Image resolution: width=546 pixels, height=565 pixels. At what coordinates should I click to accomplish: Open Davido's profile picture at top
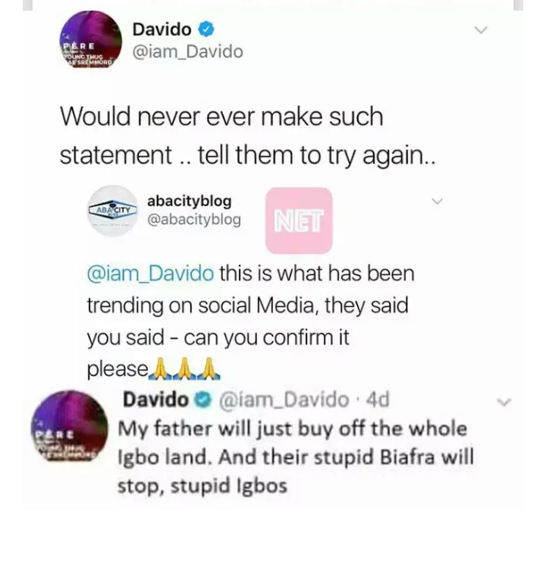coord(90,42)
